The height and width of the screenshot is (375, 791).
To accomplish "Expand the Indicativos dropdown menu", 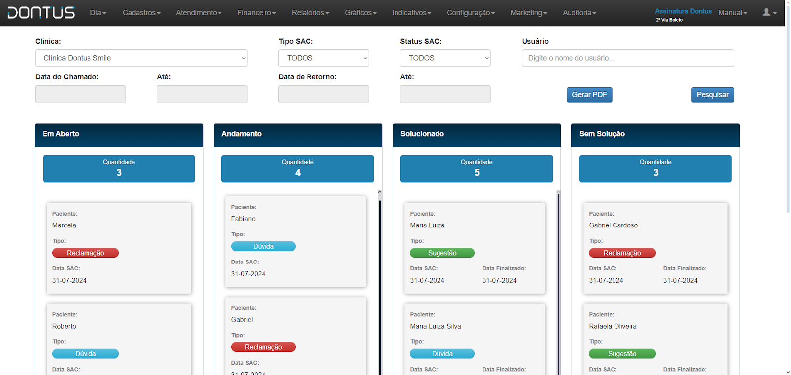I will coord(411,13).
